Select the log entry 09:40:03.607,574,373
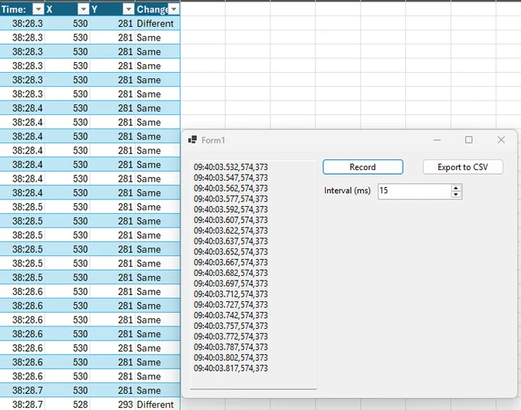Screen dimensions: 521x410 click(x=231, y=220)
